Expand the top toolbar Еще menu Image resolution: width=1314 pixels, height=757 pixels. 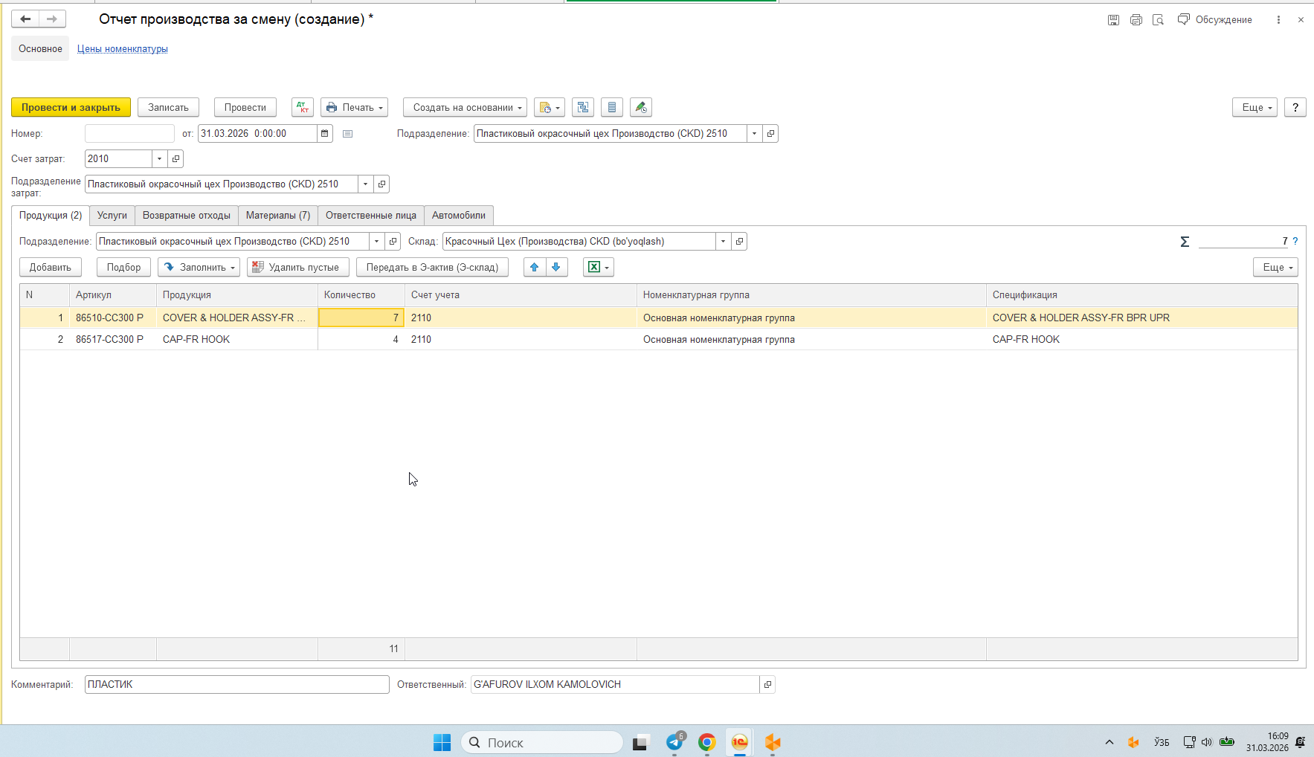tap(1255, 107)
